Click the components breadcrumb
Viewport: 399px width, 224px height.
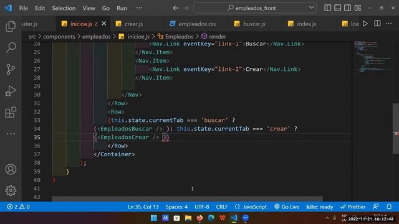coord(59,37)
